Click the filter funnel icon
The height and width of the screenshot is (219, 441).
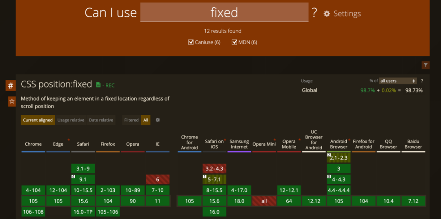(425, 65)
